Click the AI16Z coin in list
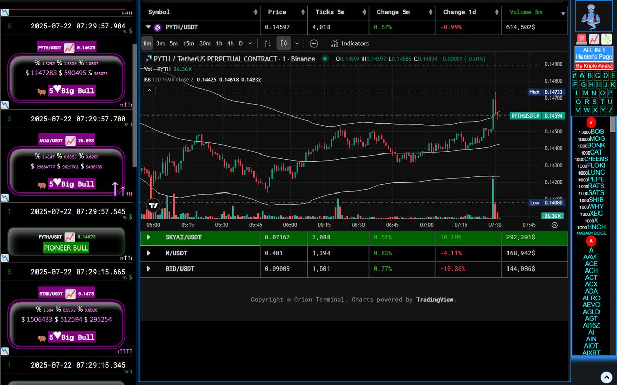The width and height of the screenshot is (617, 385). coord(591,325)
